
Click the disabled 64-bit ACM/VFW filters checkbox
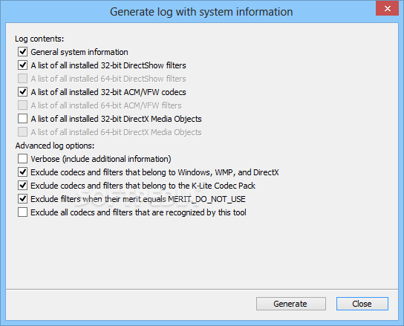click(23, 105)
